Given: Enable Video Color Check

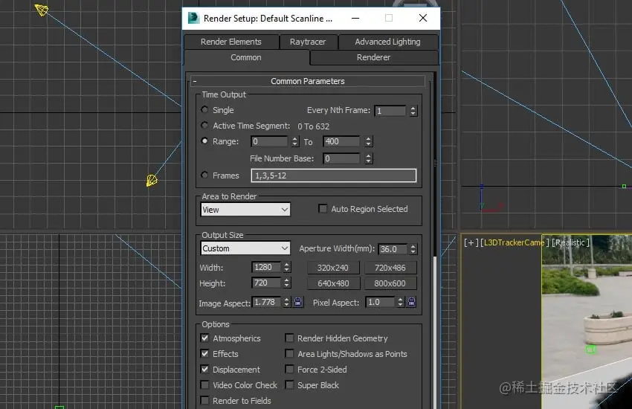Looking at the screenshot, I should (x=204, y=384).
